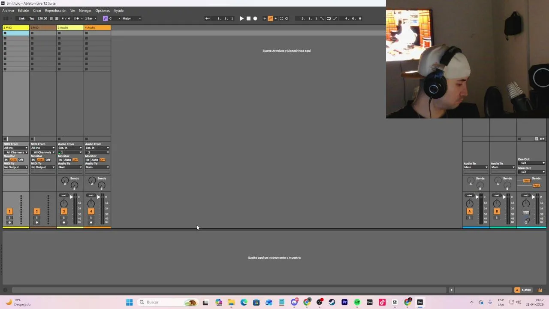Viewport: 549px width, 309px height.
Task: Open the File Explorer taskbar icon
Action: (231, 302)
